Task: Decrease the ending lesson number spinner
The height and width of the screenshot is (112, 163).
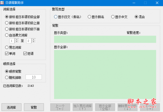Action: click(x=33, y=42)
